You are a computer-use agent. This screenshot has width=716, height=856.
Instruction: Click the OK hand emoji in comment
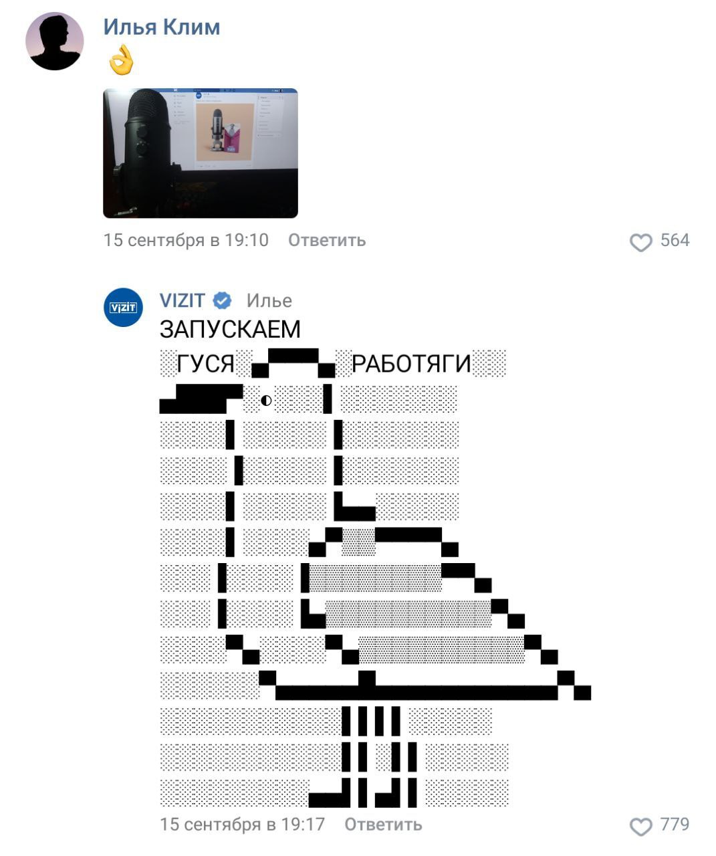[x=121, y=60]
